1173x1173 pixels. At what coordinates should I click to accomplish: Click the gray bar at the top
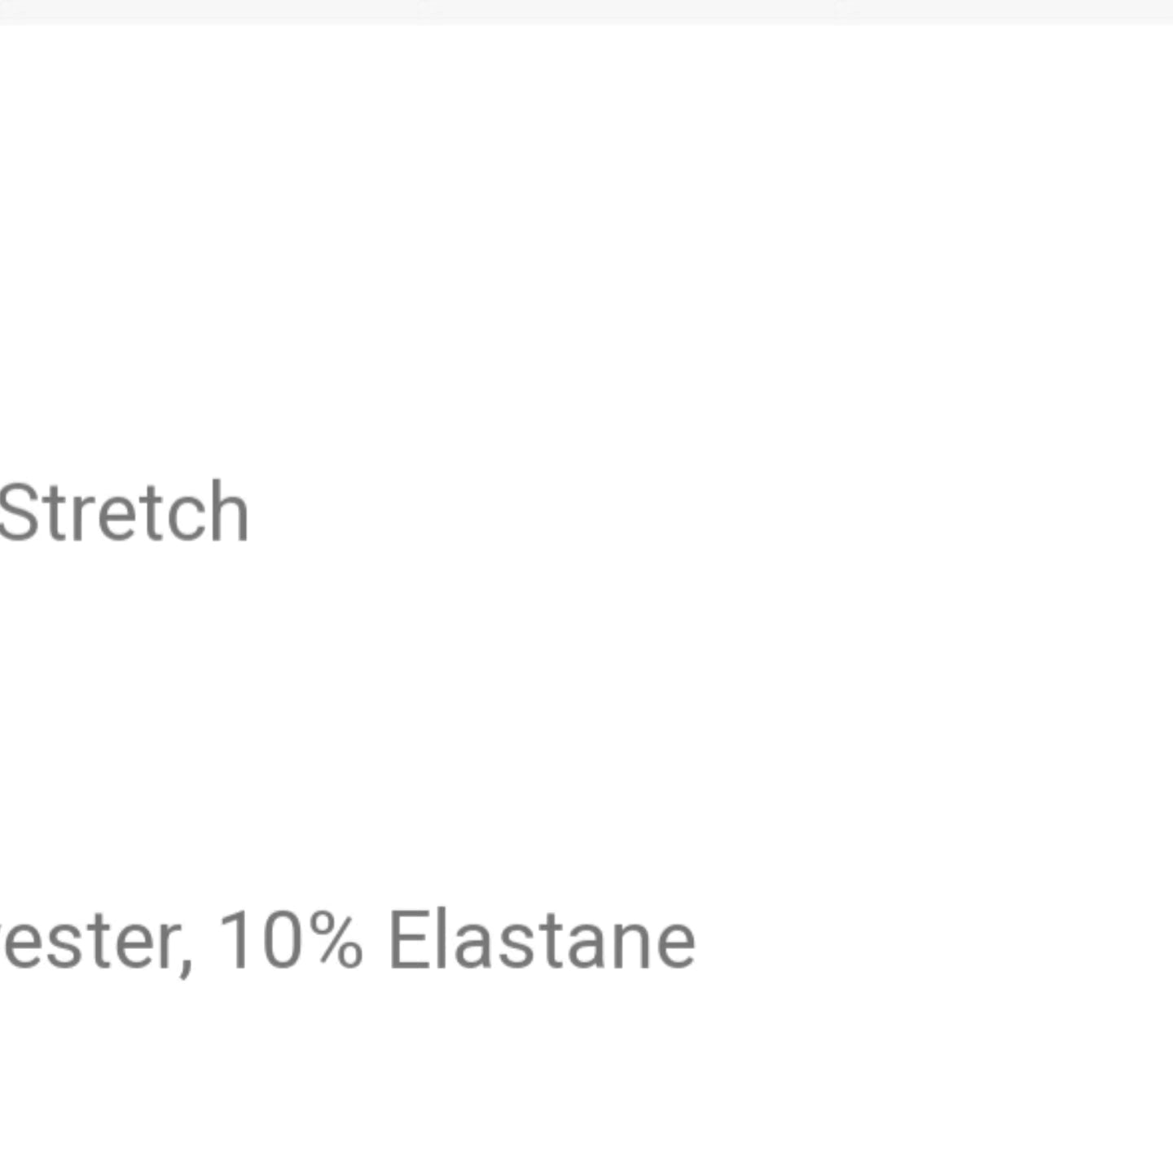pos(586,11)
